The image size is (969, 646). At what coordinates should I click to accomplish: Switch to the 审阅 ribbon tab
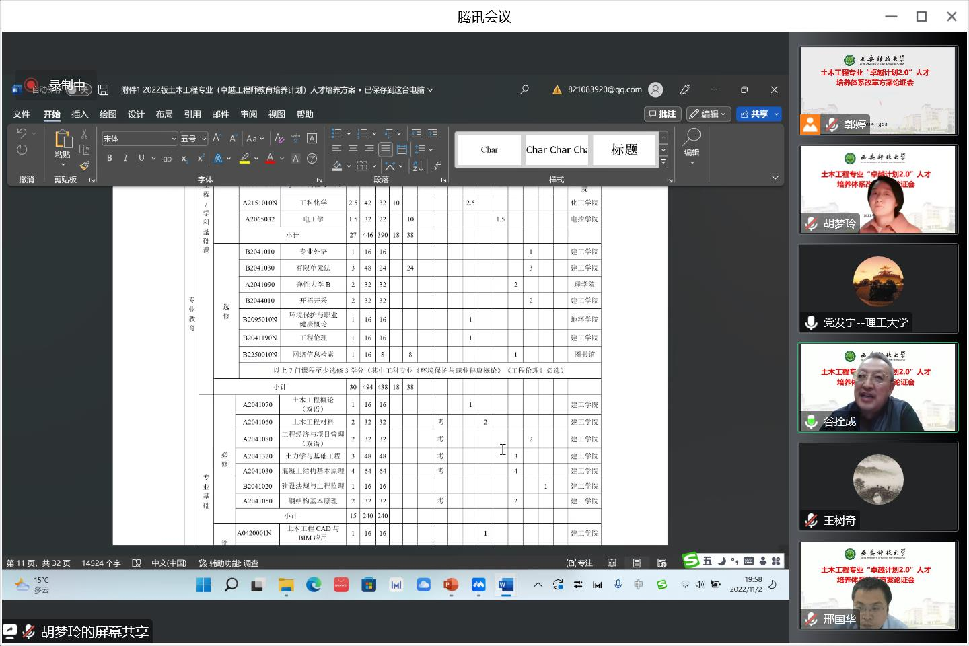pos(249,114)
